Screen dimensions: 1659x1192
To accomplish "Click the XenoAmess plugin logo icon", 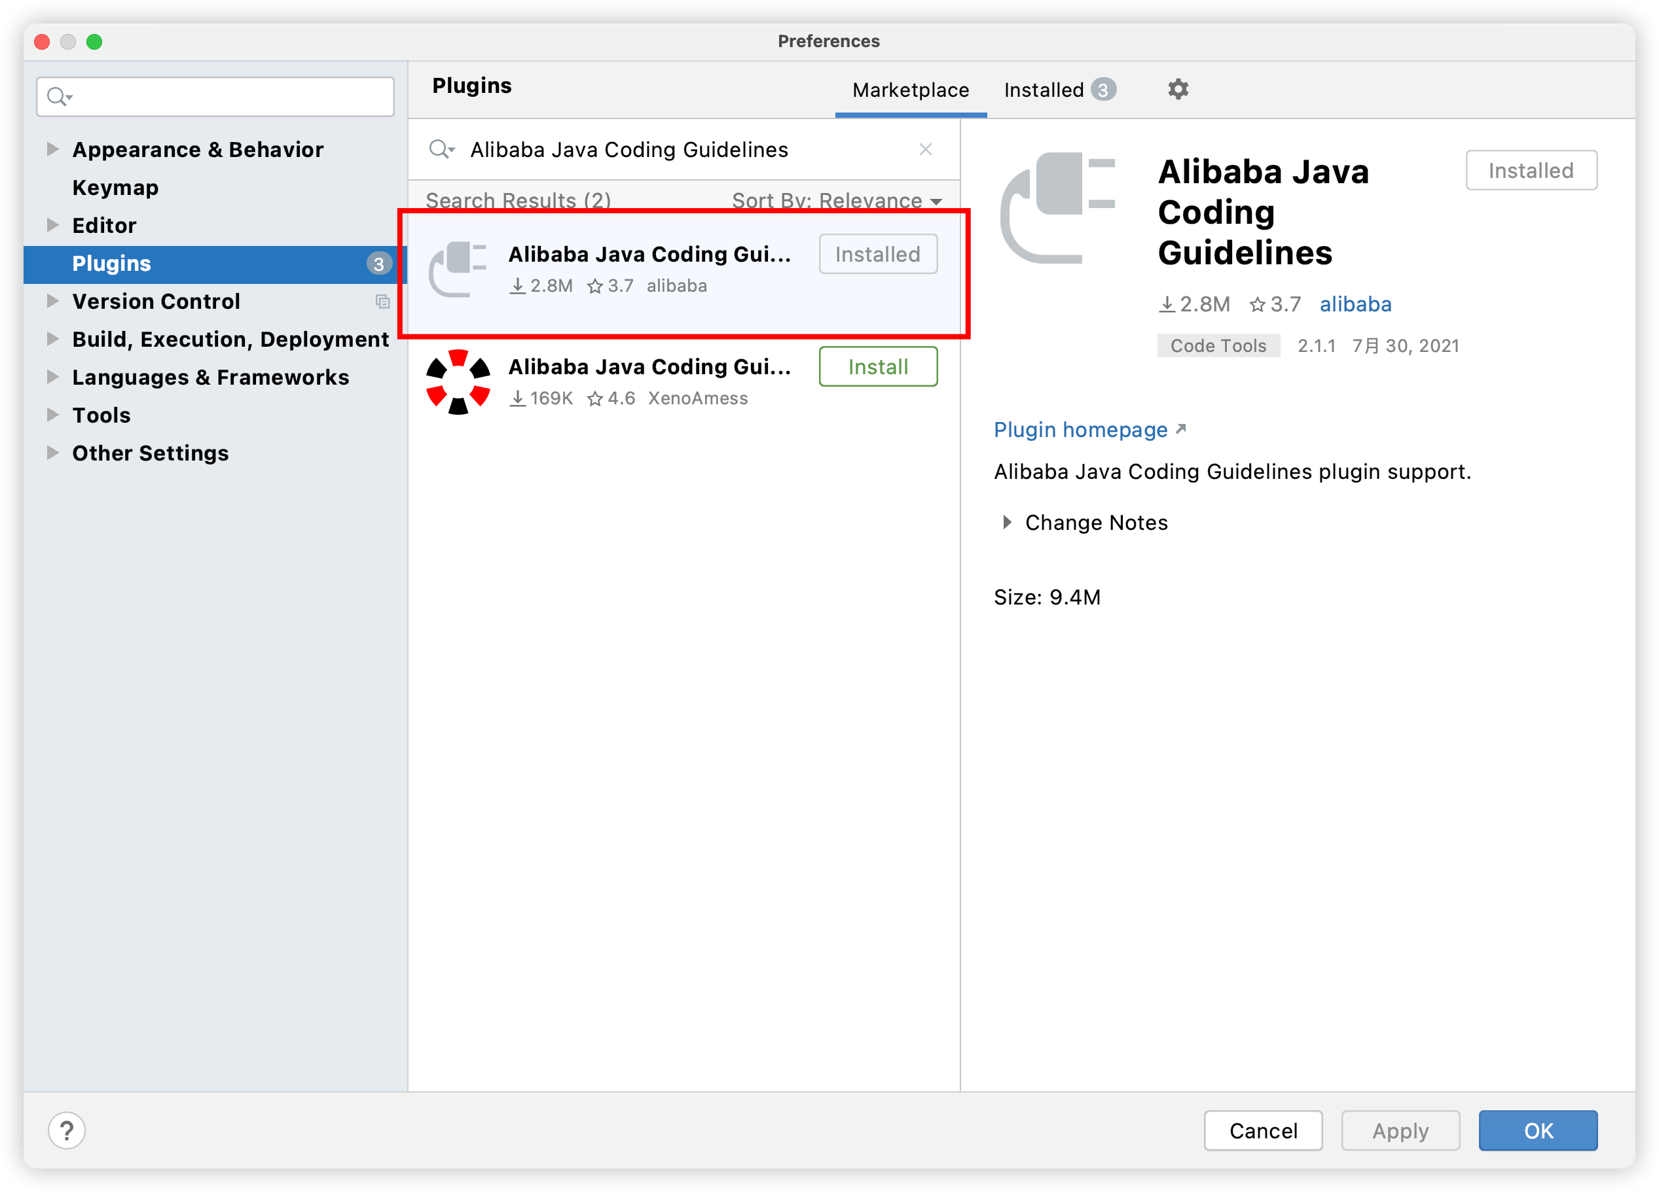I will tap(458, 382).
